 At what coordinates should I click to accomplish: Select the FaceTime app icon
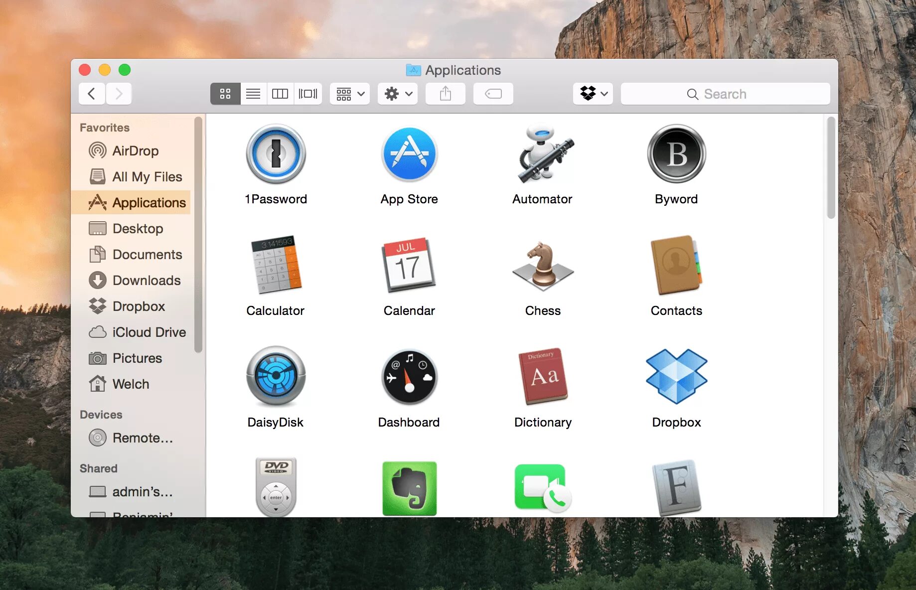(543, 488)
